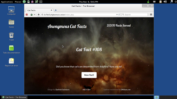177x99 pixels.
Task: Open Claws Mail launcher in top panel
Action: (28, 2)
